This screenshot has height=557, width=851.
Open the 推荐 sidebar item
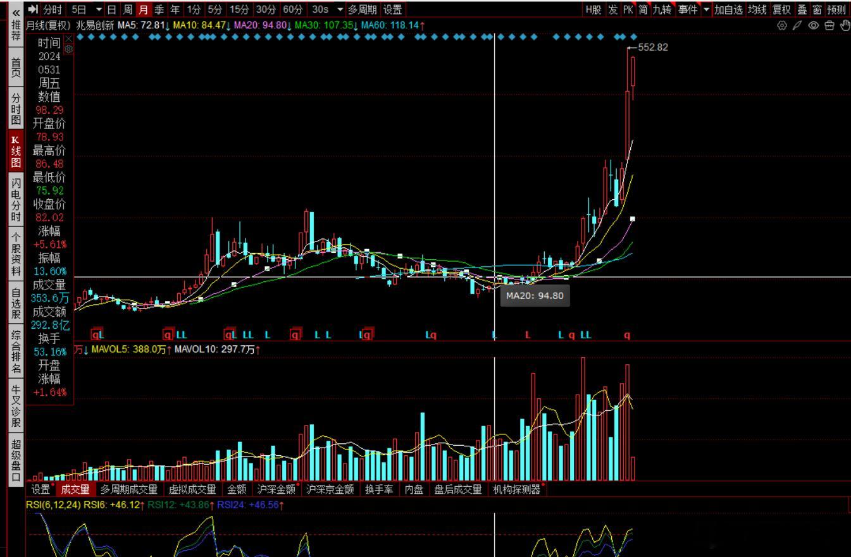tap(16, 32)
